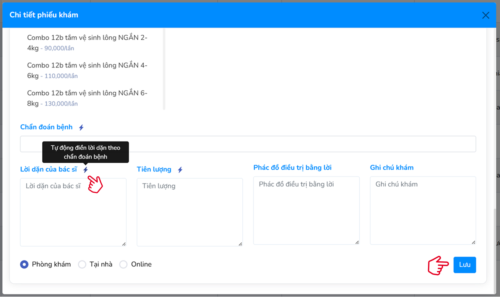Click the dialog's right-side scrollbar
Screen dimensions: 500x297
(x=494, y=249)
